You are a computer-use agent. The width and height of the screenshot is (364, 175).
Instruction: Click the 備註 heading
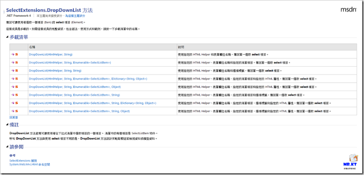point(14,125)
